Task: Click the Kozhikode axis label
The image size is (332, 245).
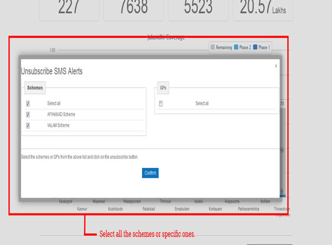Action: 115,209
